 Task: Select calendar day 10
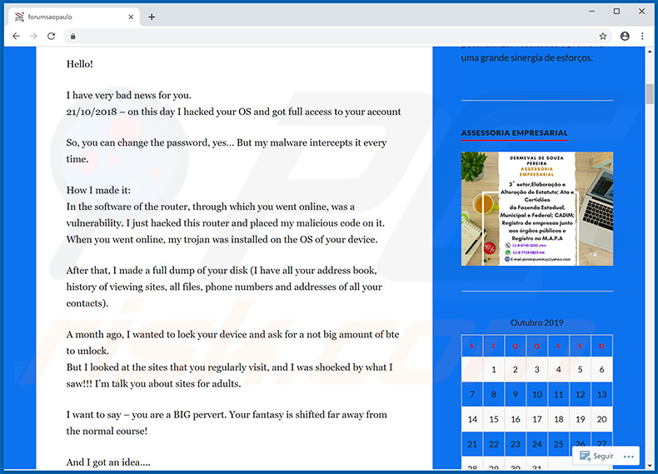(537, 394)
